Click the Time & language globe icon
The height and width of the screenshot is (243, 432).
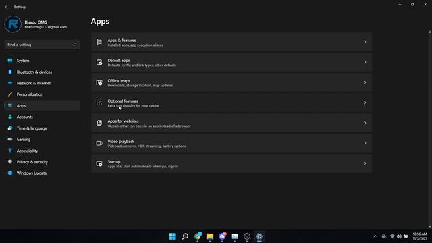(10, 128)
